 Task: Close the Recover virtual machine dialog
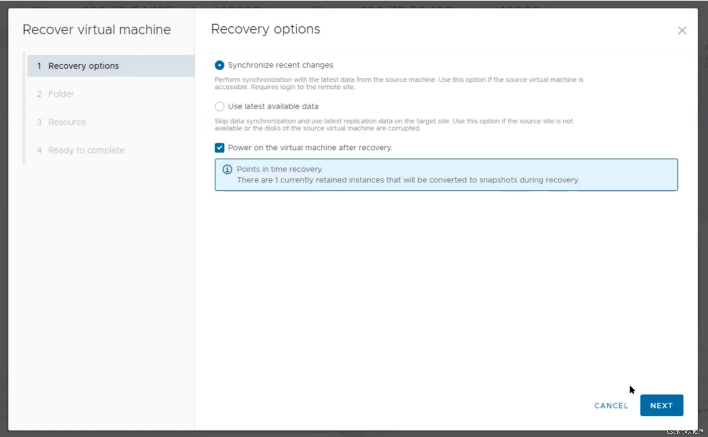[682, 30]
